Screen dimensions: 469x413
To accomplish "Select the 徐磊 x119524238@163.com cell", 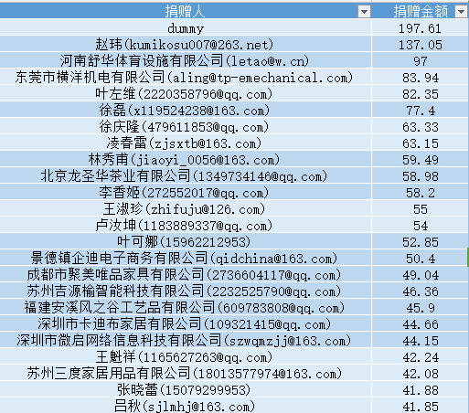I will pos(186,111).
